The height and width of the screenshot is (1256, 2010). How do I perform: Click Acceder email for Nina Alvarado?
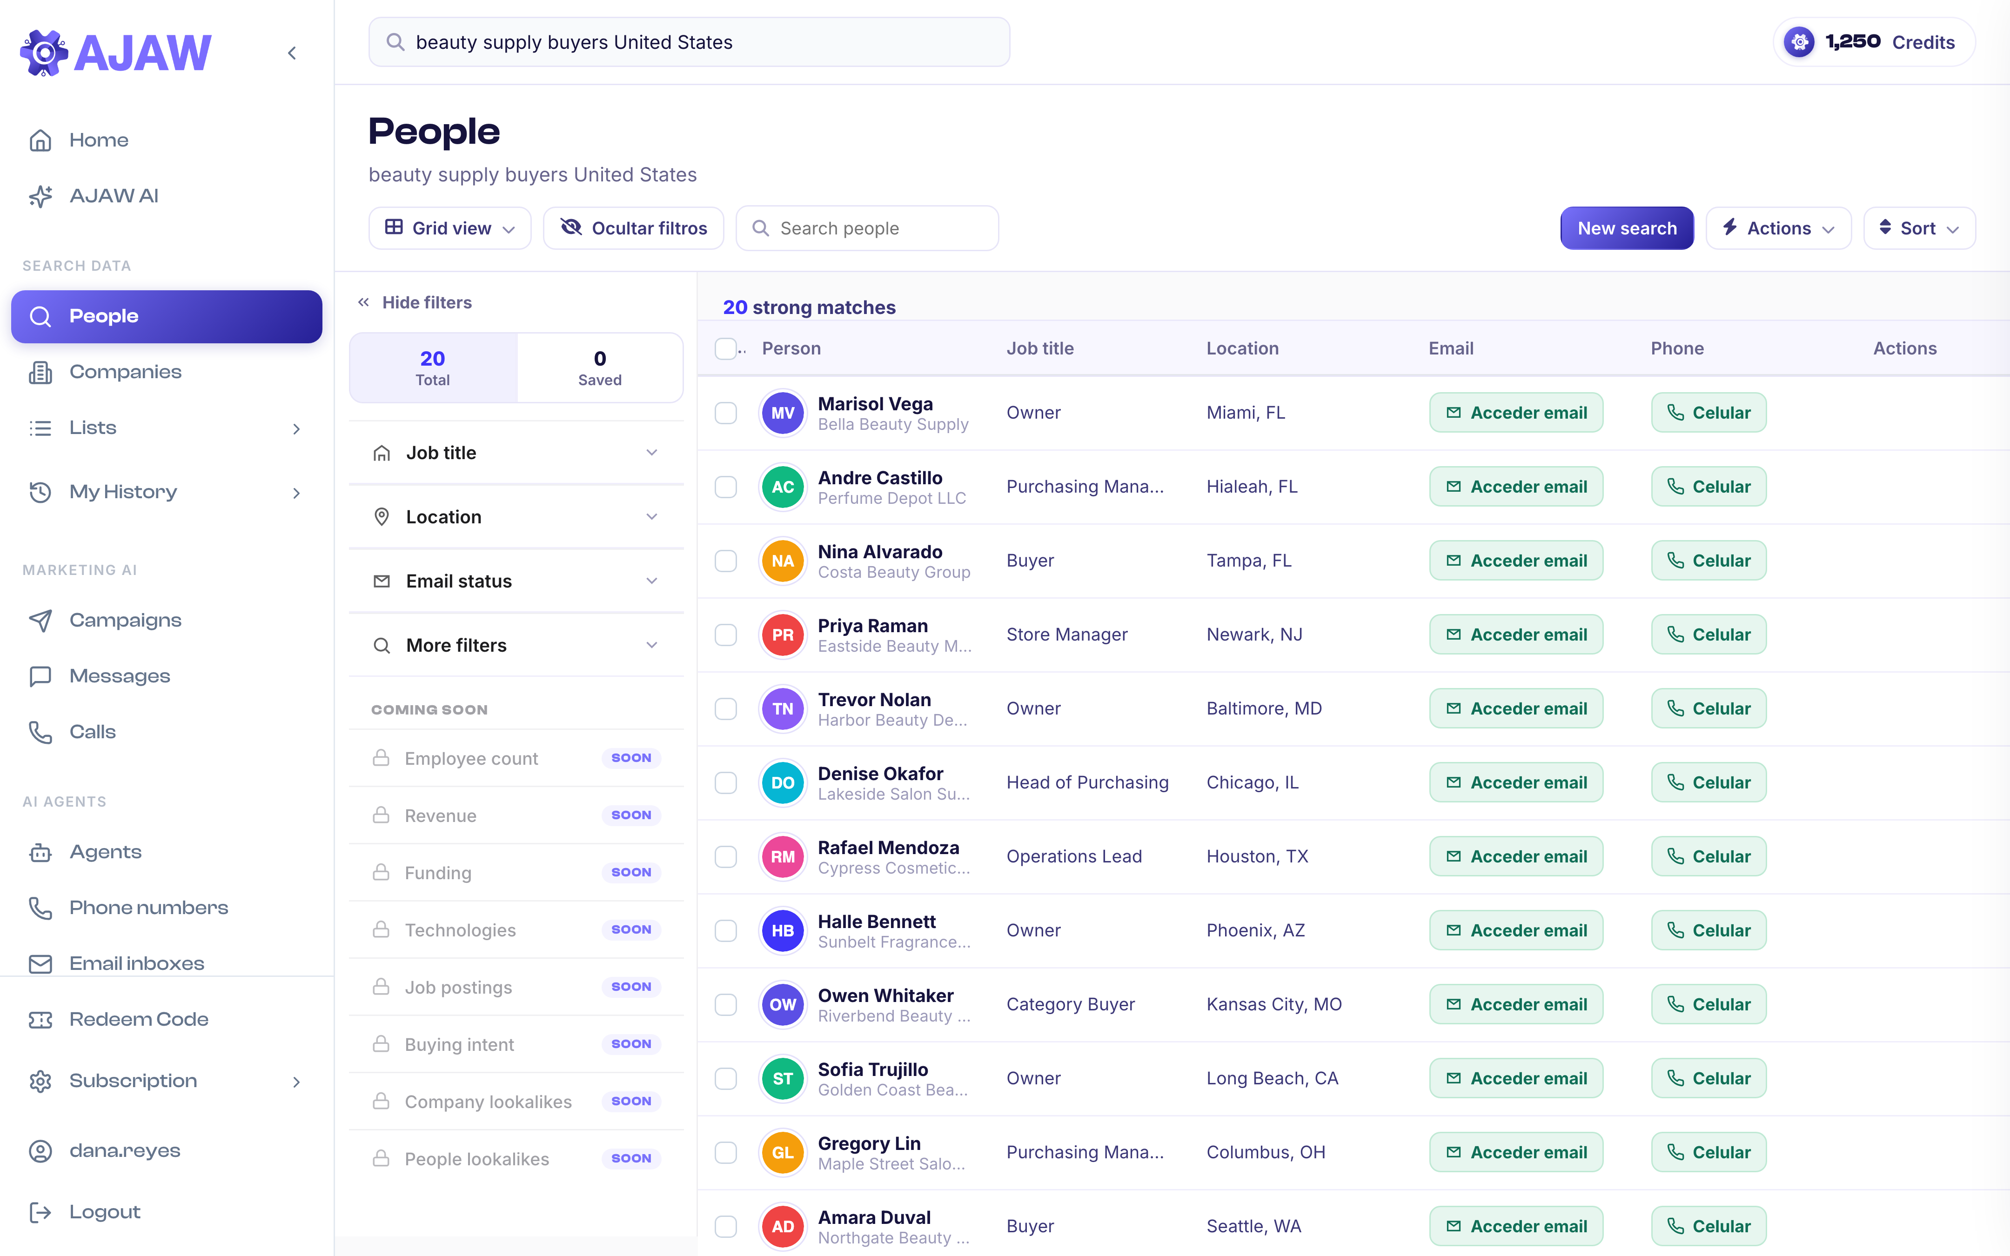[x=1516, y=561]
